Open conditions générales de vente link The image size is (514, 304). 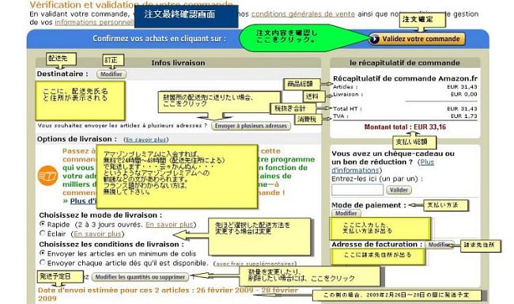tap(303, 14)
